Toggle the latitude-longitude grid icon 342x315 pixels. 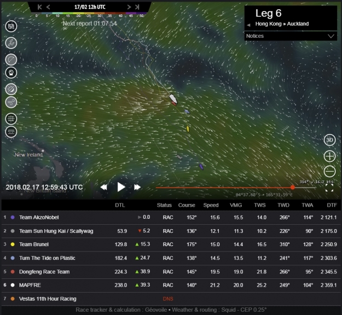[x=11, y=119]
